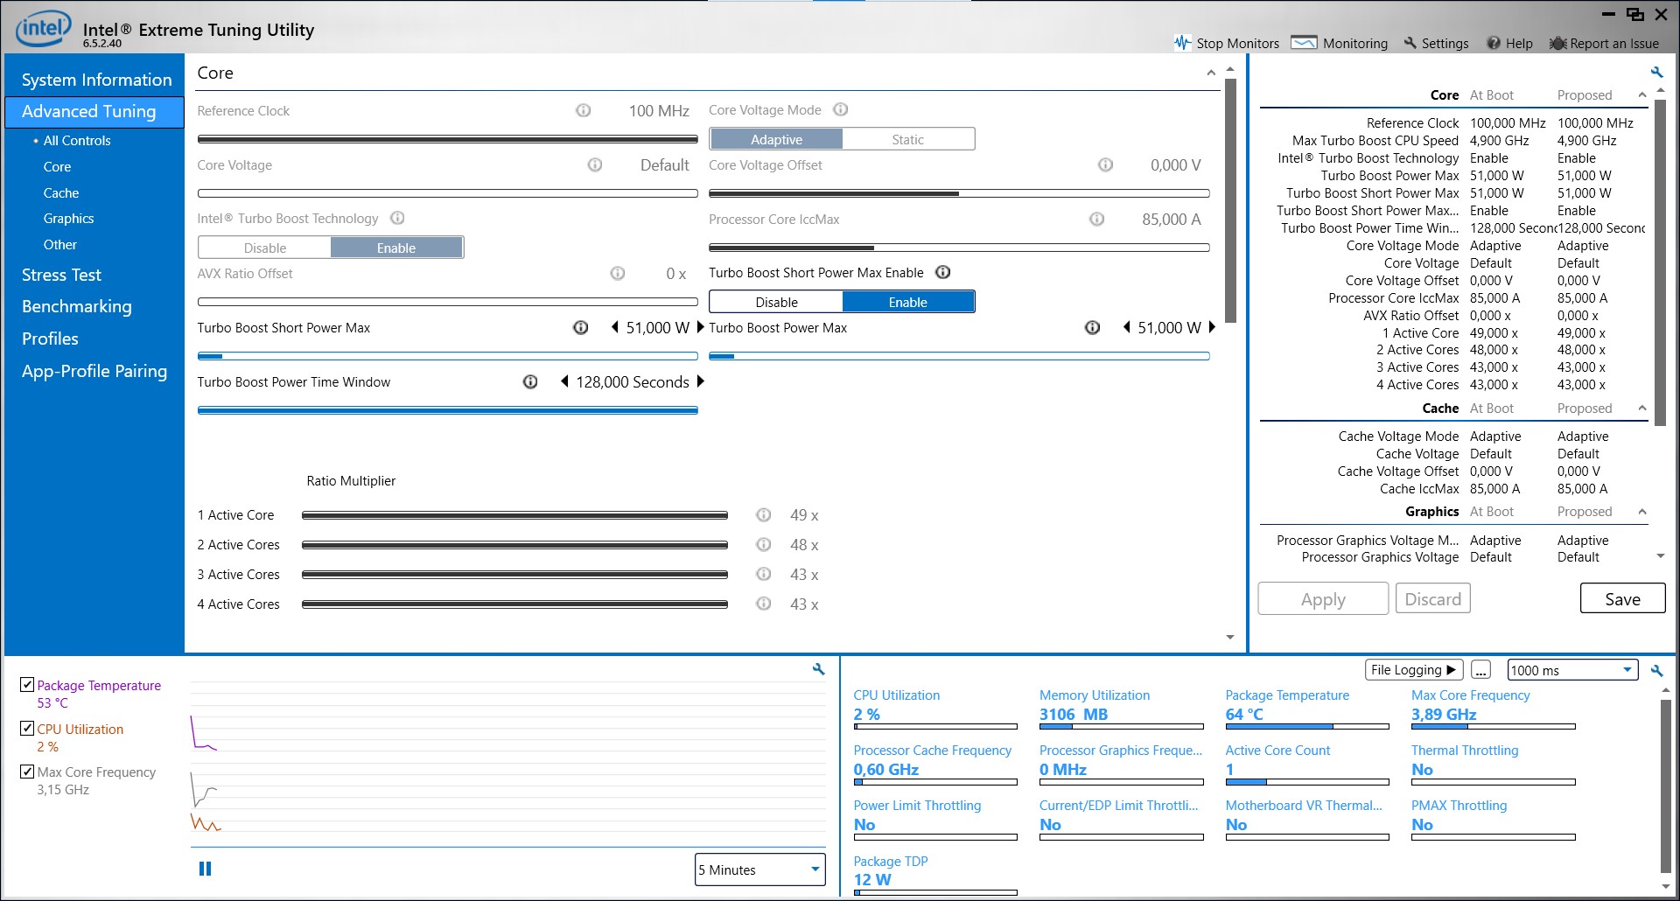This screenshot has width=1680, height=901.
Task: Collapse the Cache group in proposed-values list
Action: coord(1642,408)
